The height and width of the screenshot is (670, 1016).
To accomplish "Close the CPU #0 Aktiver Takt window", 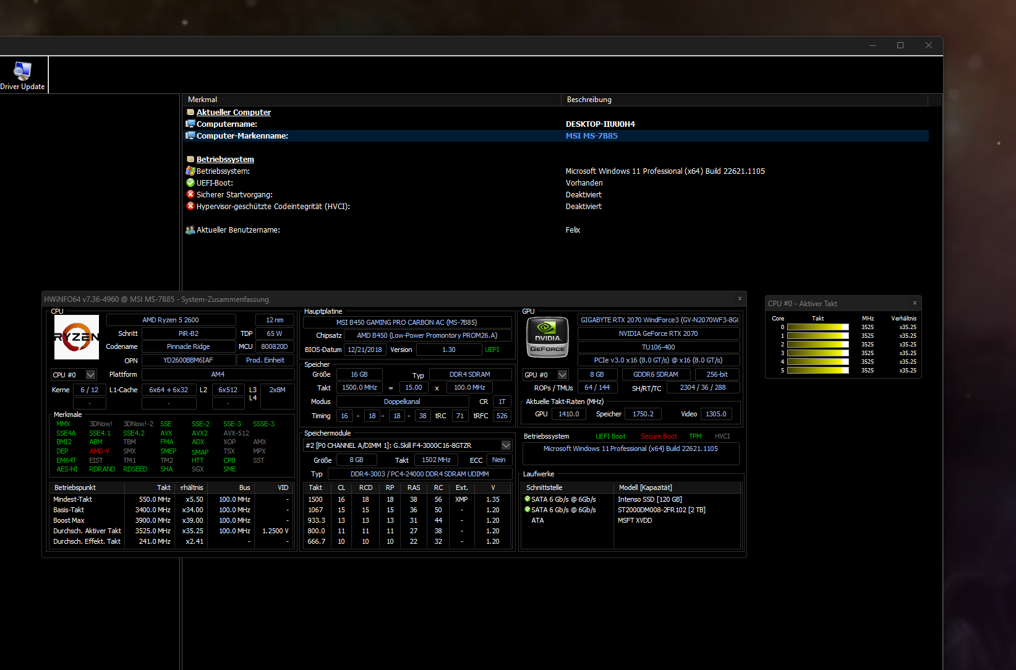I will tap(915, 303).
